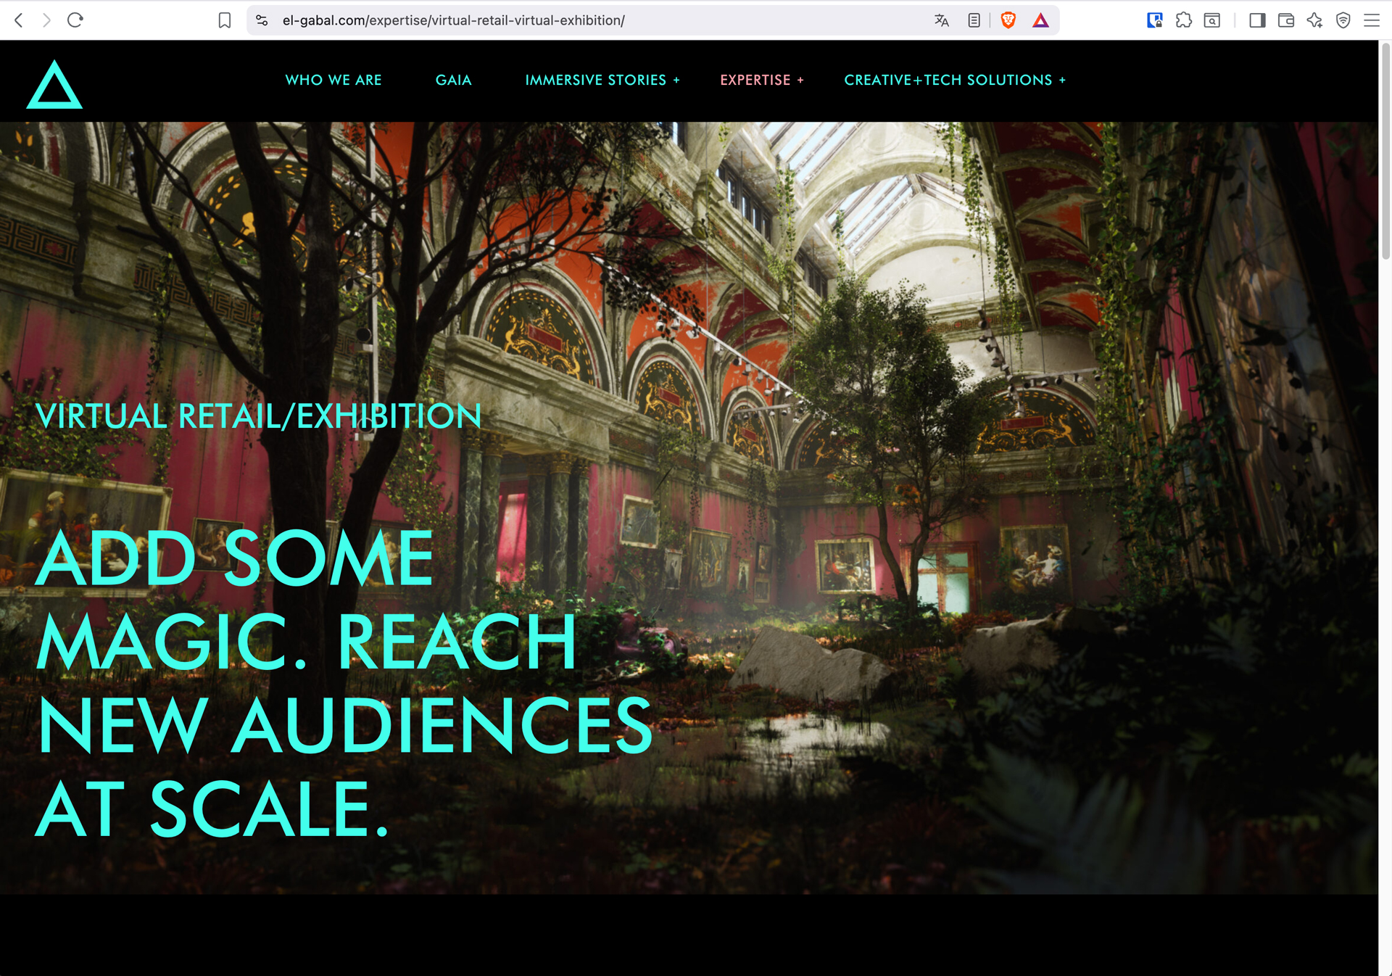Expand the Expertise plus submenu
This screenshot has height=976, width=1392.
coord(800,80)
